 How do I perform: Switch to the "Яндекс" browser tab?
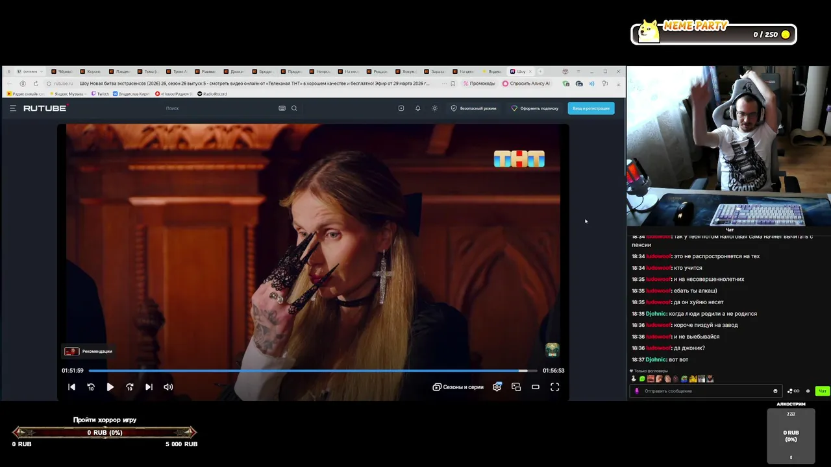(493, 71)
